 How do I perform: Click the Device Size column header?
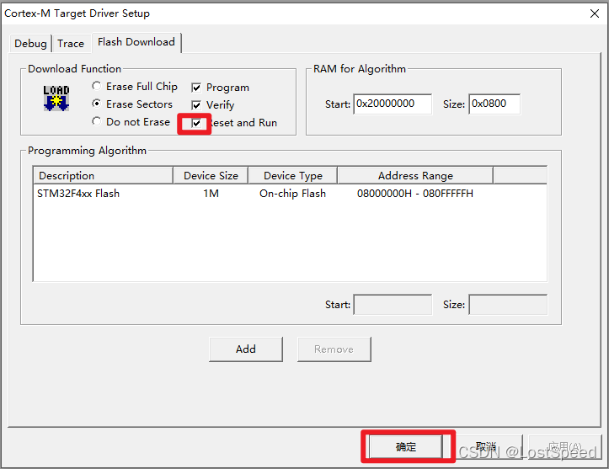[211, 175]
